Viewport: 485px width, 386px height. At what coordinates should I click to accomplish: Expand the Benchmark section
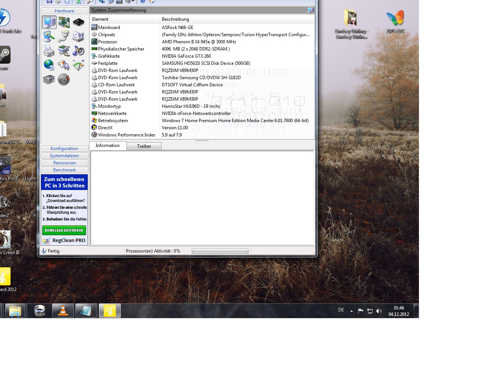click(65, 170)
